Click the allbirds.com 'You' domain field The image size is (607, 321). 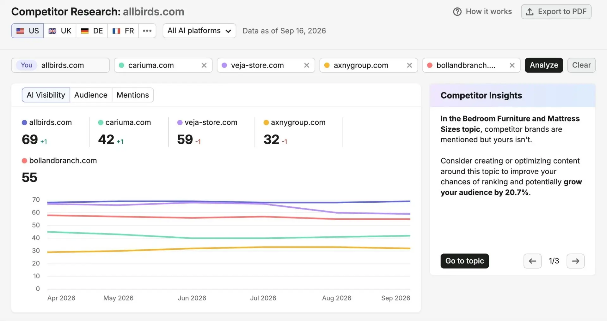[x=60, y=65]
